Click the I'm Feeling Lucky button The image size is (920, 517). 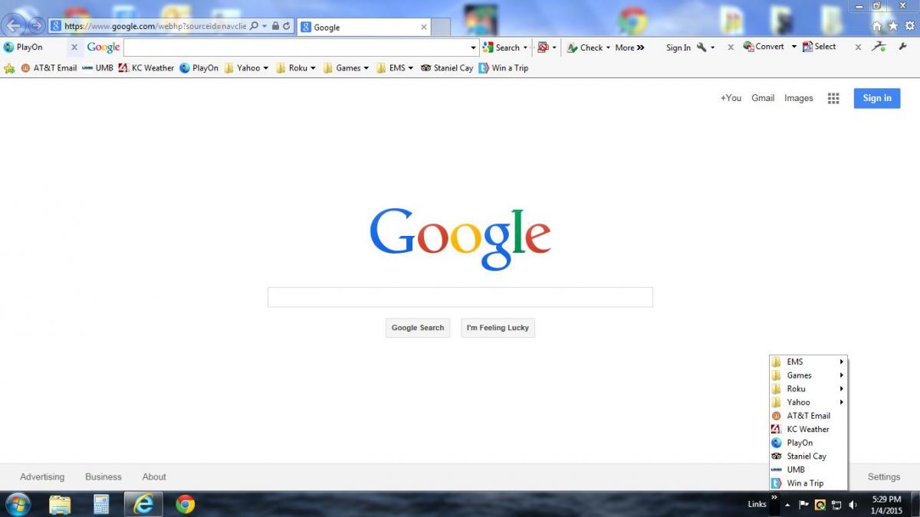498,328
